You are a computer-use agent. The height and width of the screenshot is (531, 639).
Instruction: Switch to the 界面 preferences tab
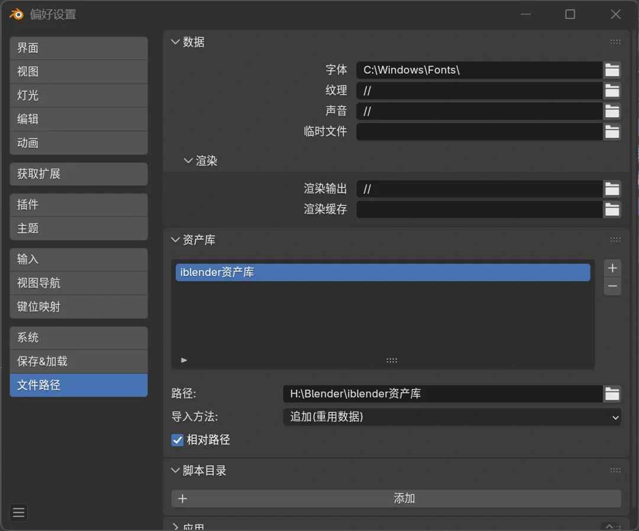coord(78,48)
